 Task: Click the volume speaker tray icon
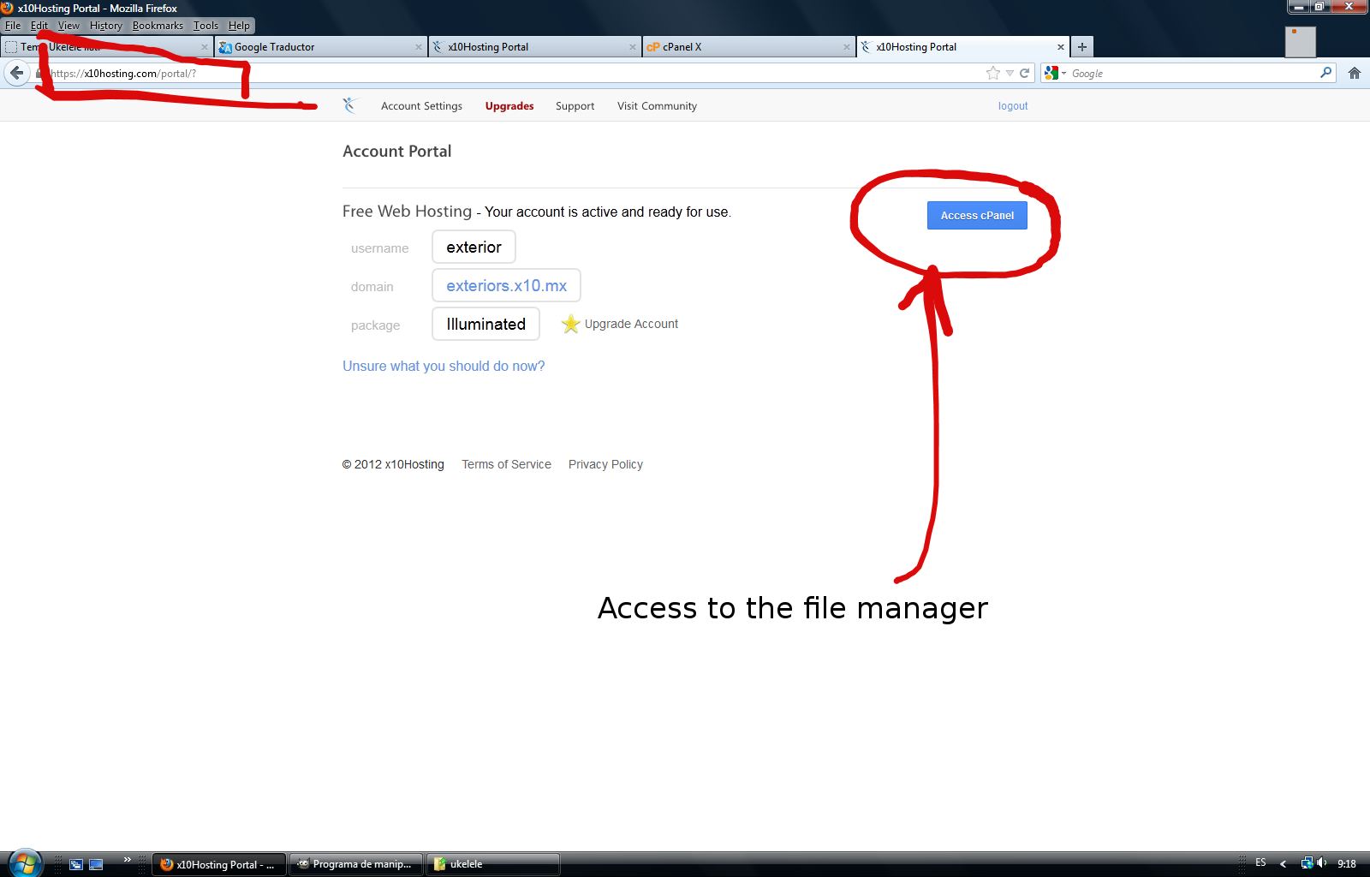[1322, 863]
